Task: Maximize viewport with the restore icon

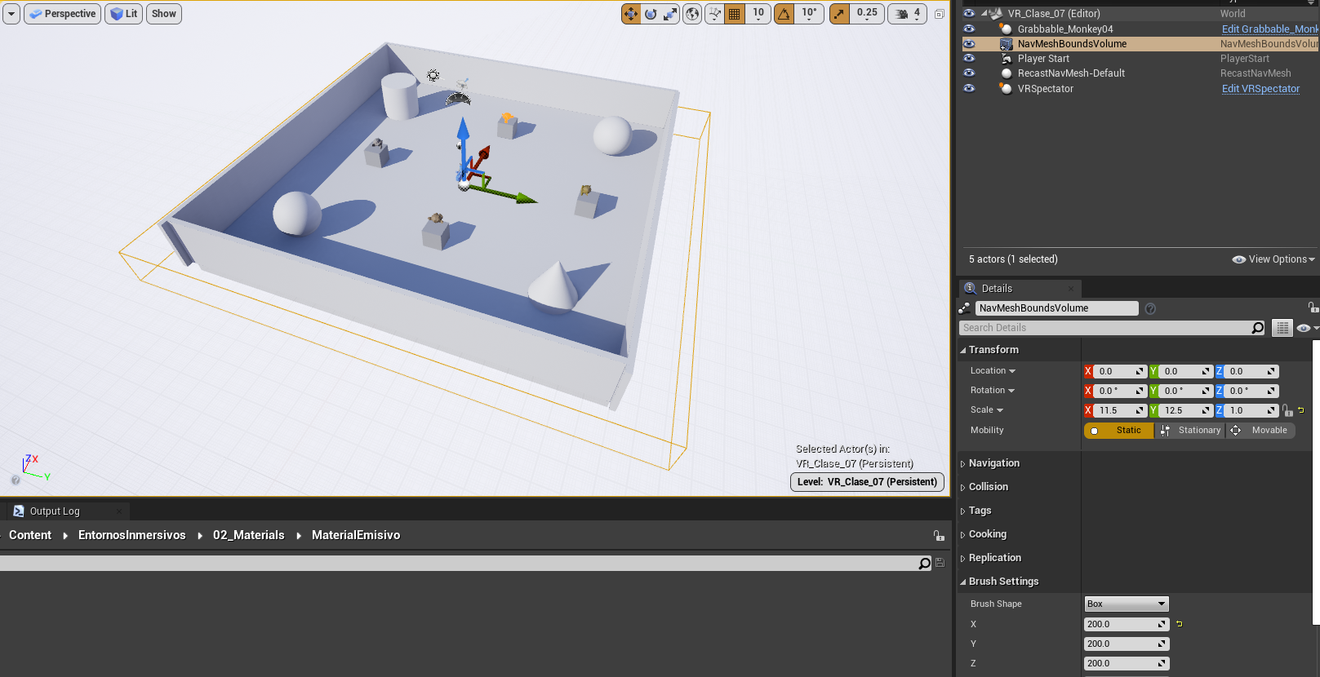Action: 940,14
